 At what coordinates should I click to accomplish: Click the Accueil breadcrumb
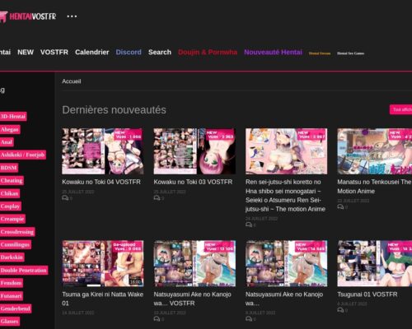click(x=72, y=81)
